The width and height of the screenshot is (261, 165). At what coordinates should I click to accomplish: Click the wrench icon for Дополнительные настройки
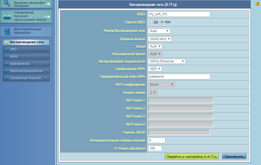(7, 31)
